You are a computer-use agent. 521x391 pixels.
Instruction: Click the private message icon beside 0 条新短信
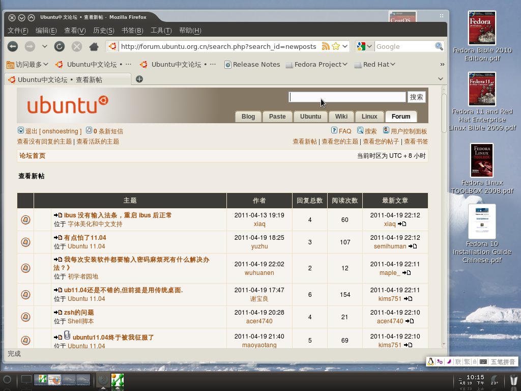[x=89, y=130]
